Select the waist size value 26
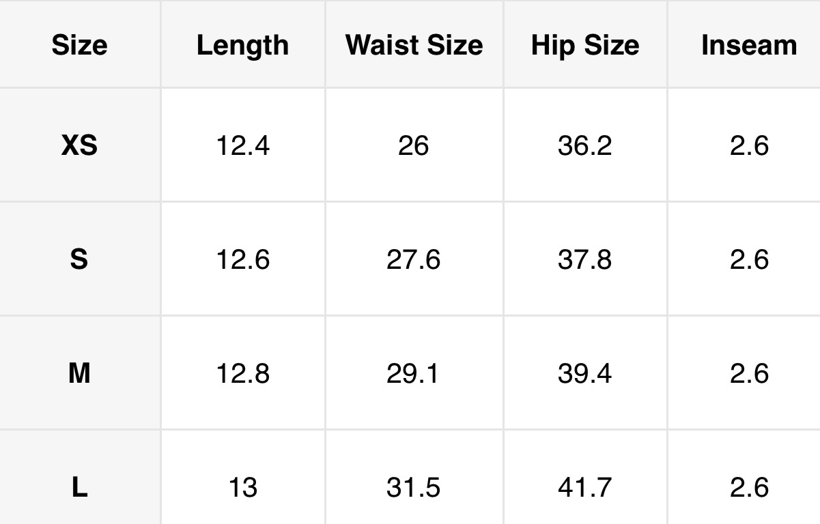Image resolution: width=820 pixels, height=524 pixels. [414, 145]
